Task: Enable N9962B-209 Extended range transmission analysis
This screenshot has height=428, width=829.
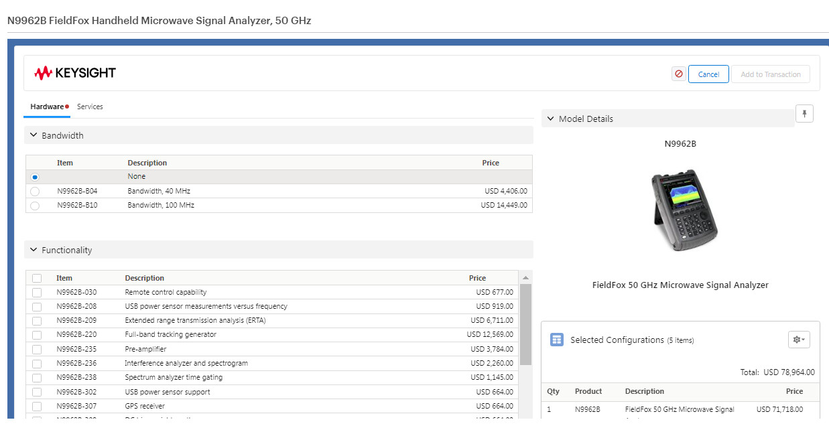Action: point(37,321)
